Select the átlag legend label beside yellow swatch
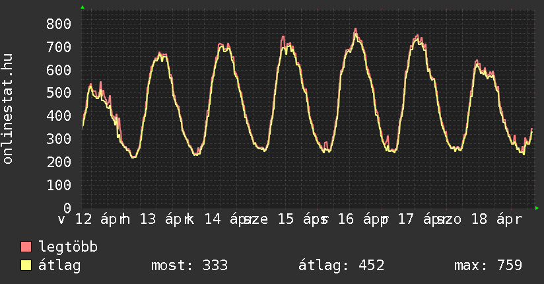The image size is (544, 284). [x=59, y=266]
